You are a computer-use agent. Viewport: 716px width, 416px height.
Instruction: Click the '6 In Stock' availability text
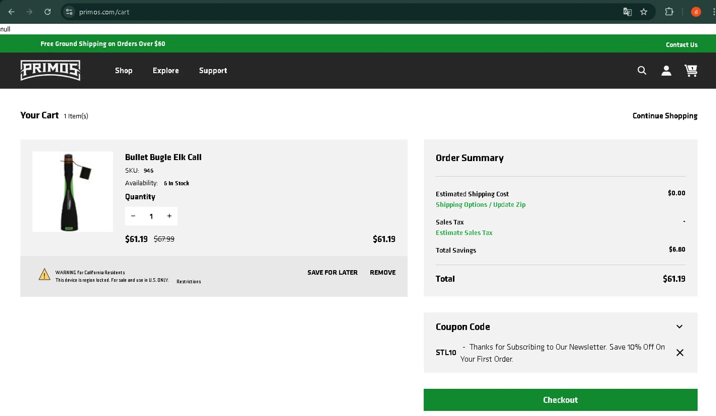click(177, 183)
